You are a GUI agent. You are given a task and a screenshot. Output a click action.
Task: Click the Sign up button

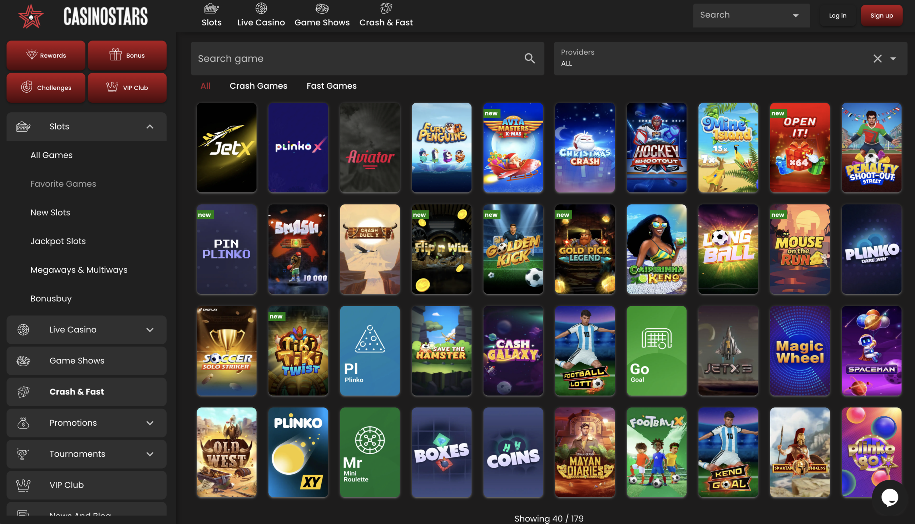click(x=881, y=15)
